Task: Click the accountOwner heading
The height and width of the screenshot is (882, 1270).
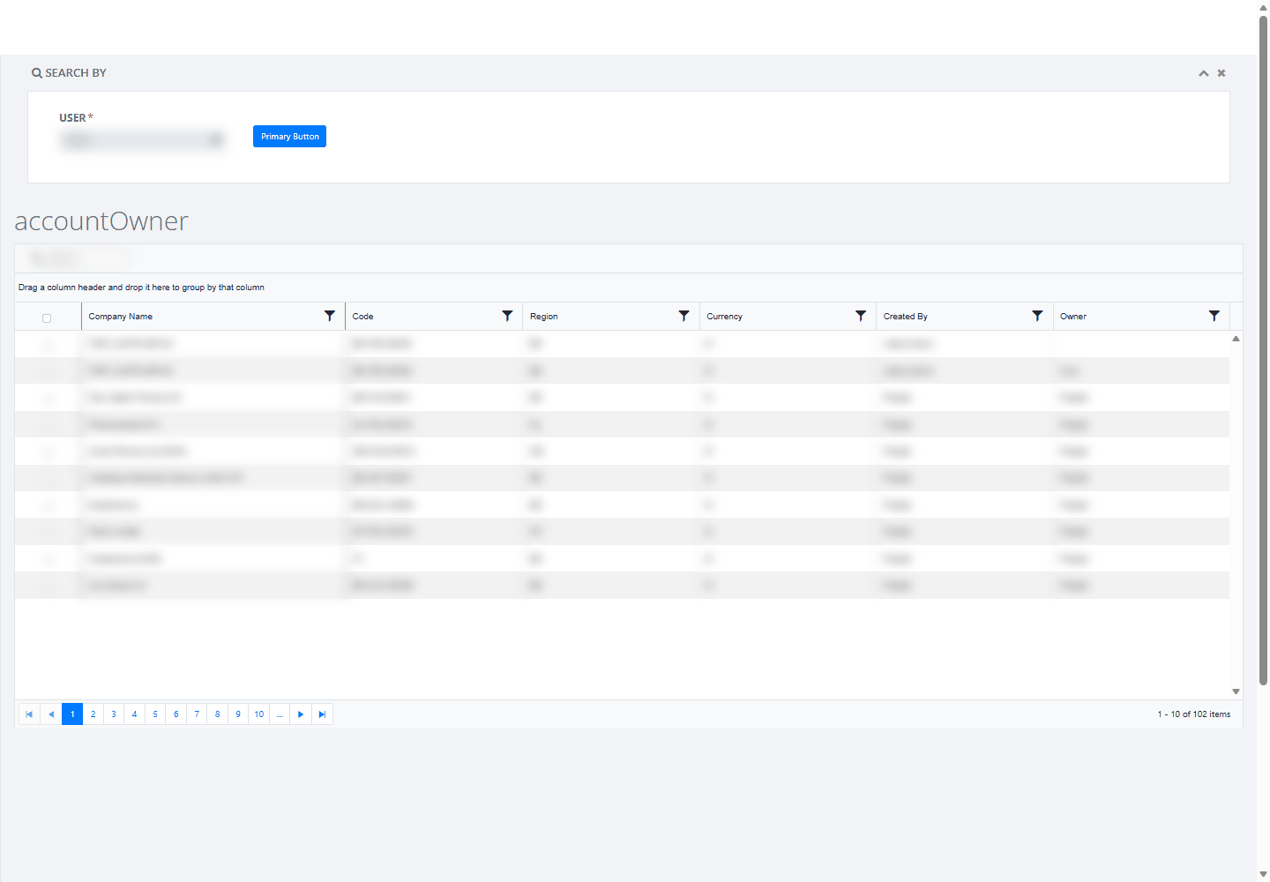Action: [101, 220]
